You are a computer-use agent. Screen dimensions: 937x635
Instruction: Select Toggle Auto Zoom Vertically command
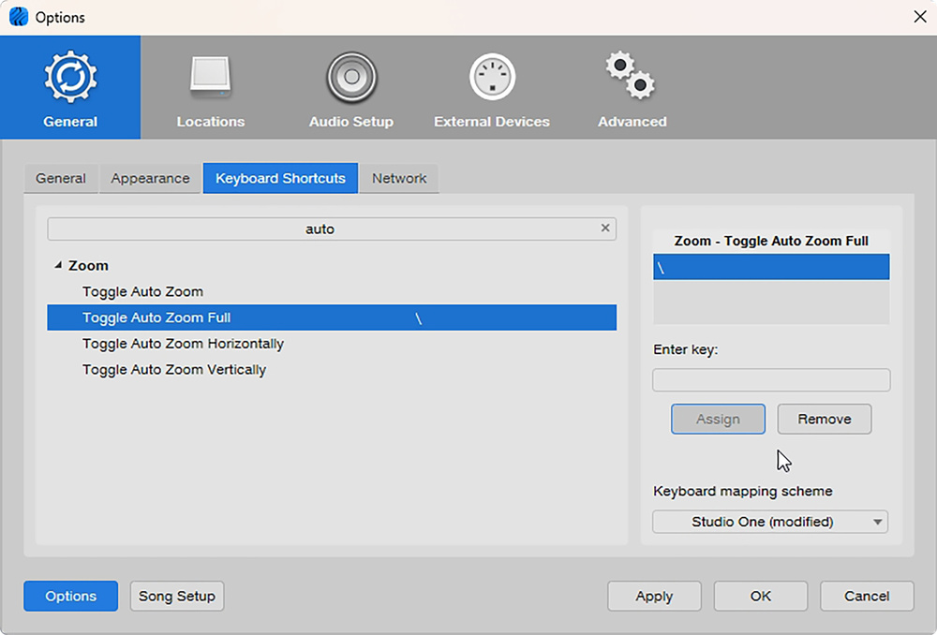174,370
